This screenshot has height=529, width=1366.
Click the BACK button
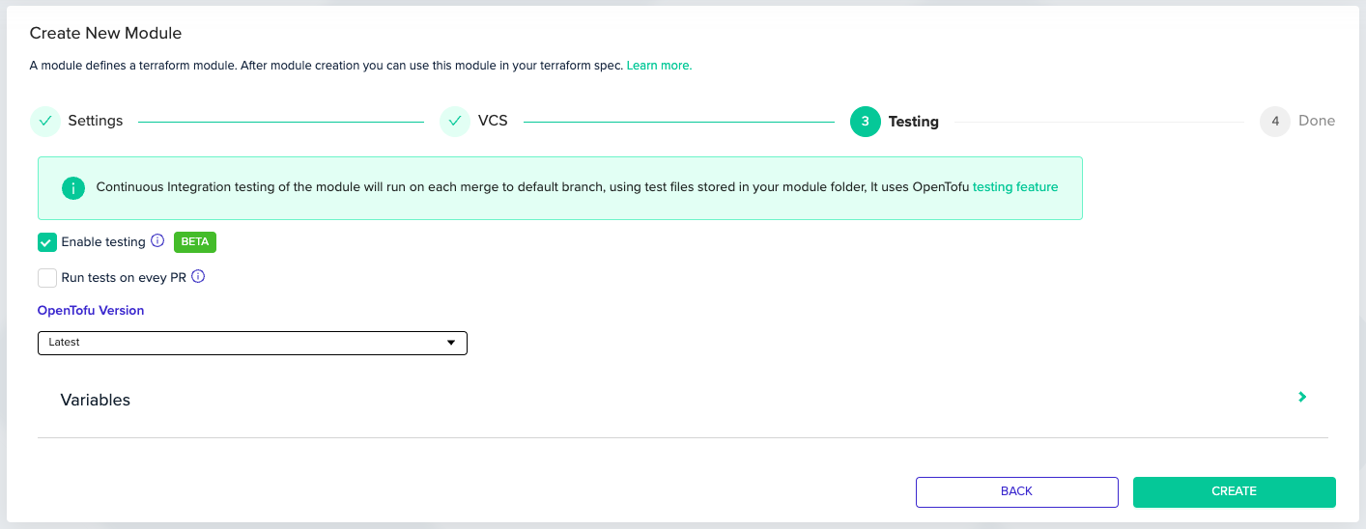[1016, 491]
